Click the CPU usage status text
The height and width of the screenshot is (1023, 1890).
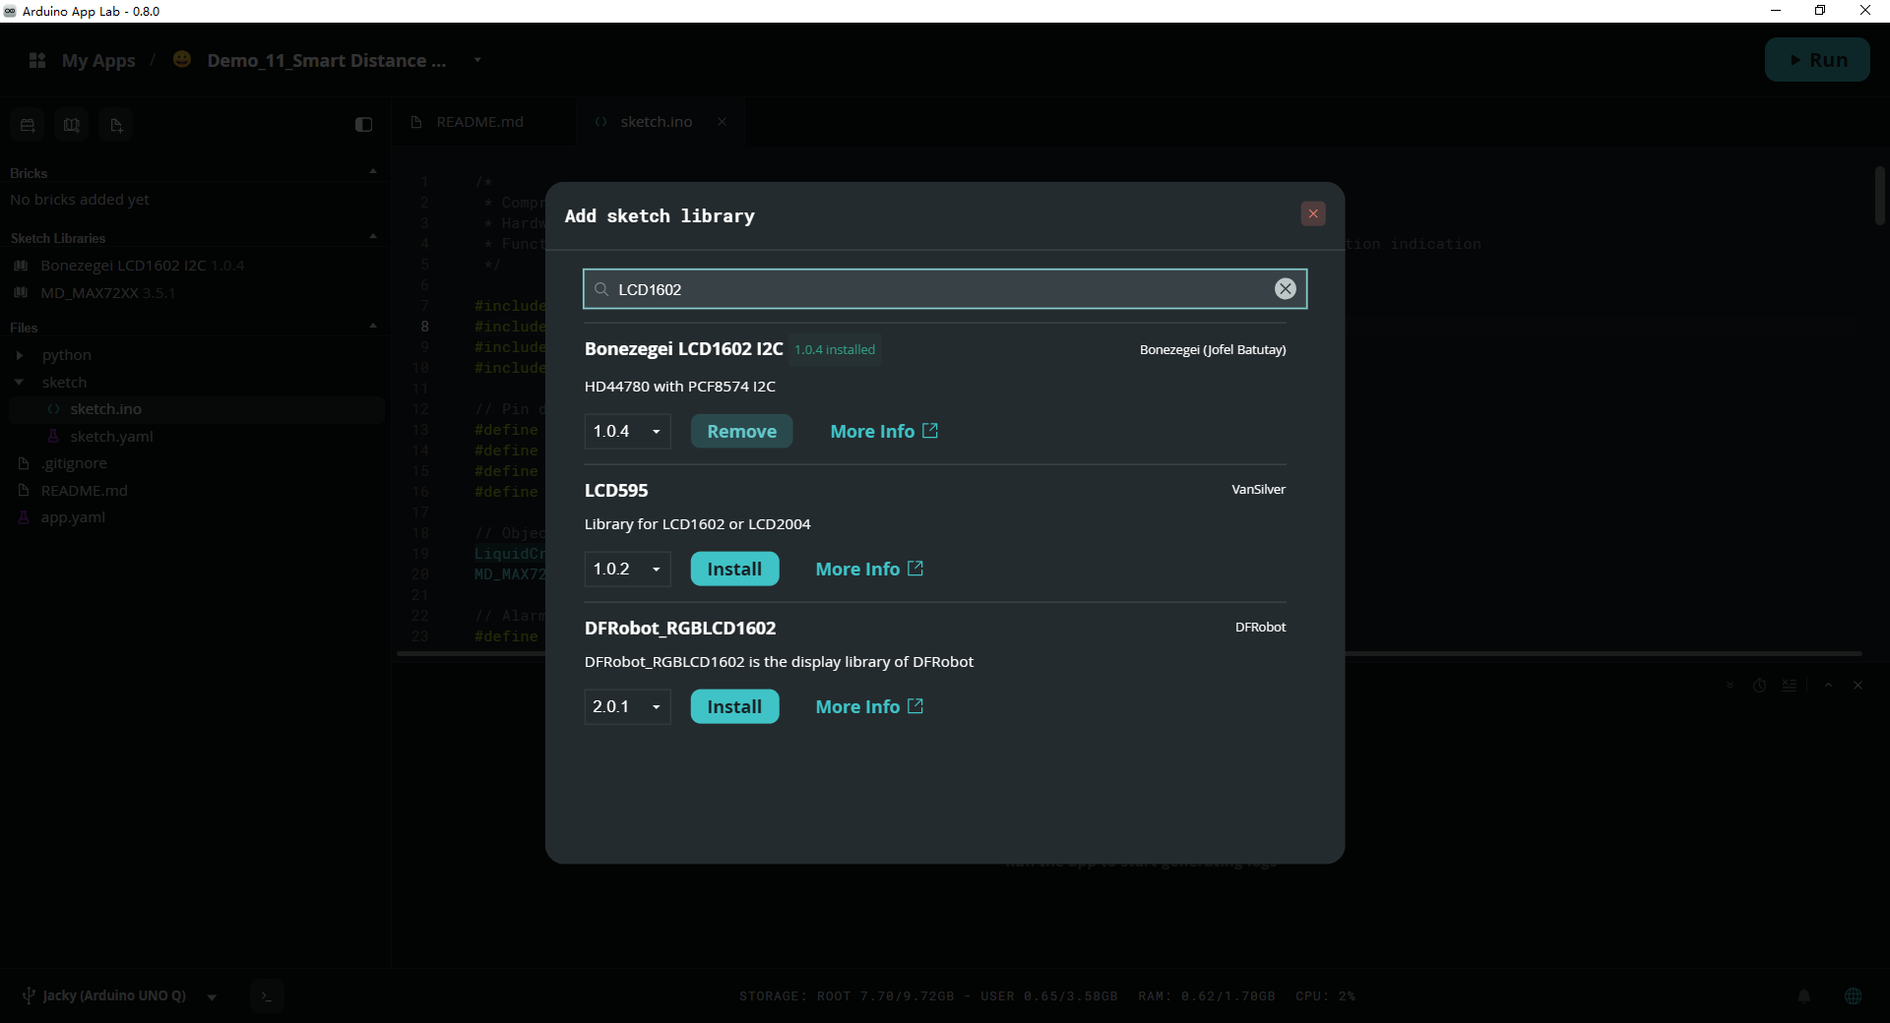[1325, 996]
